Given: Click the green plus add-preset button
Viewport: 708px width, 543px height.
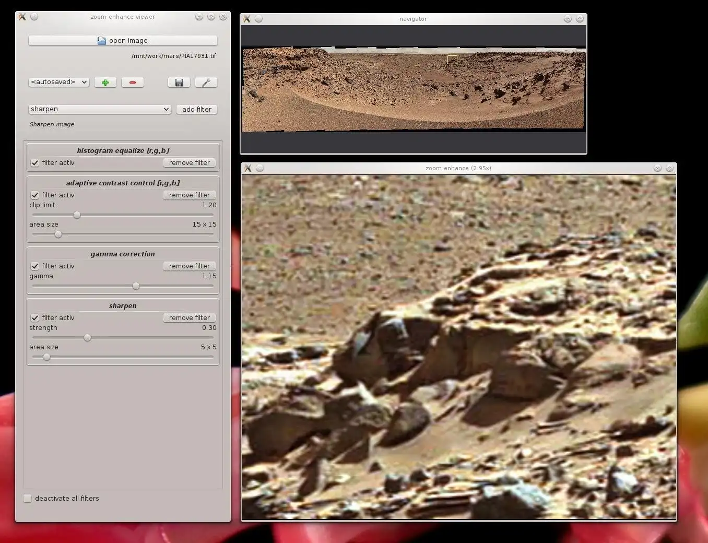Looking at the screenshot, I should point(105,82).
